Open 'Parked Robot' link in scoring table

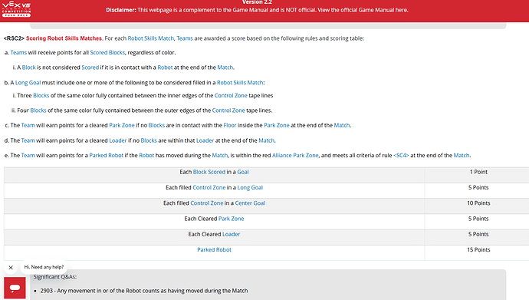pyautogui.click(x=214, y=249)
